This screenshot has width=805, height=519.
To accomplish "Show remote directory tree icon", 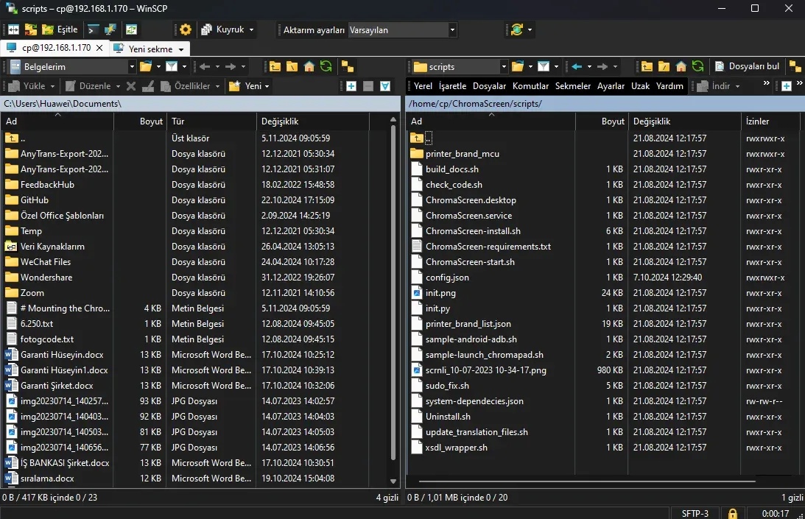I will click(795, 67).
